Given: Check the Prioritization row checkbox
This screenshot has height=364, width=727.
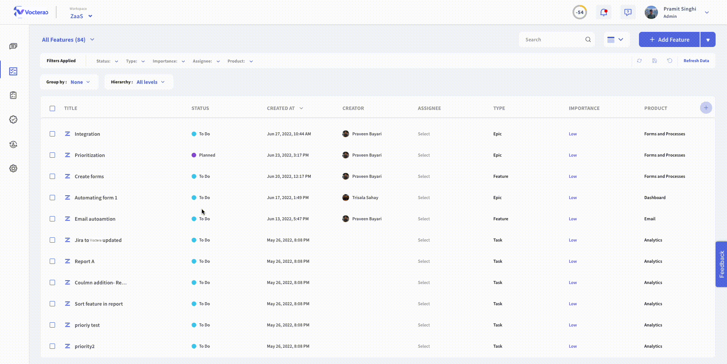Looking at the screenshot, I should (52, 155).
